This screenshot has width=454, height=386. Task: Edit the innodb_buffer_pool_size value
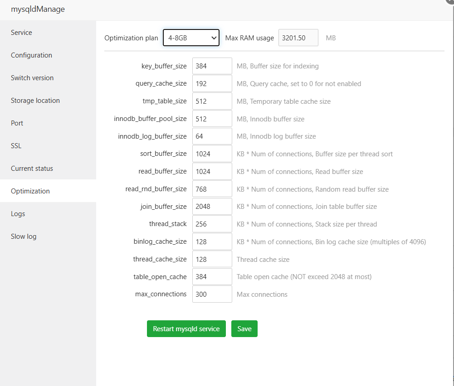(212, 119)
